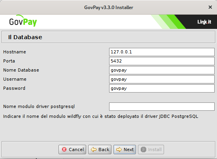This screenshot has height=159, width=217.
Task: Click the "Username" label
Action: tap(15, 79)
